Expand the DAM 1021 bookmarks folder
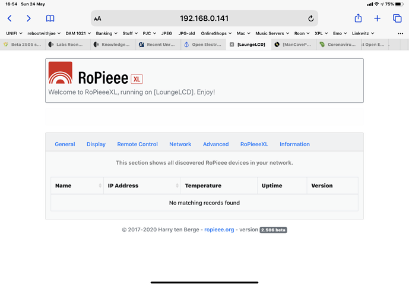Screen dimensions: 409x286 click(78, 33)
